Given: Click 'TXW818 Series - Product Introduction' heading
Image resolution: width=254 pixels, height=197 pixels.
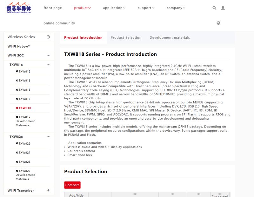Looking at the screenshot, I should point(110,54).
